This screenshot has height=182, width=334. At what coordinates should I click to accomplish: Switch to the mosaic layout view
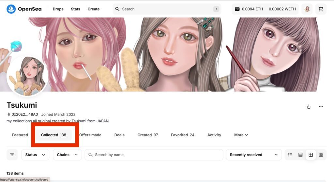321,155
